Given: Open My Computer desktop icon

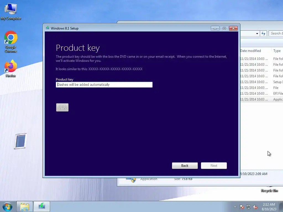Looking at the screenshot, I should coord(11,12).
